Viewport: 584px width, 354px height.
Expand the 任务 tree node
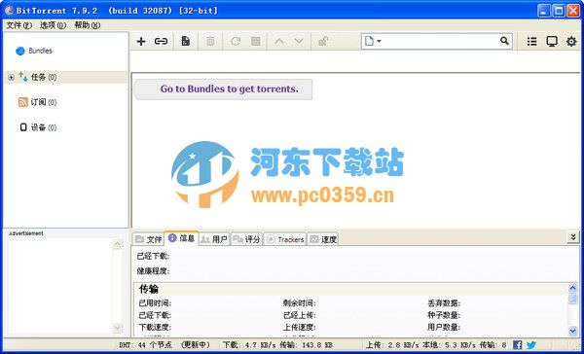pyautogui.click(x=11, y=78)
